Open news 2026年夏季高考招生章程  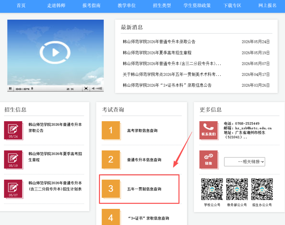[157, 53]
